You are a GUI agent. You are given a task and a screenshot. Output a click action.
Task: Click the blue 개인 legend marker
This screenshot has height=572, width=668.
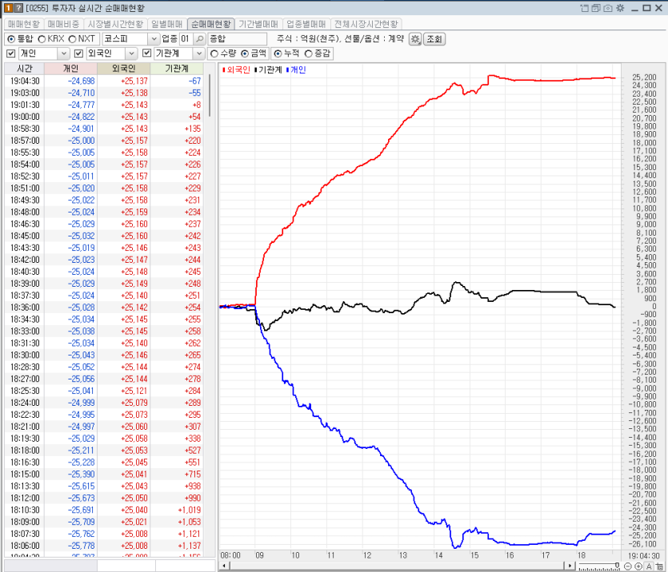pyautogui.click(x=287, y=70)
